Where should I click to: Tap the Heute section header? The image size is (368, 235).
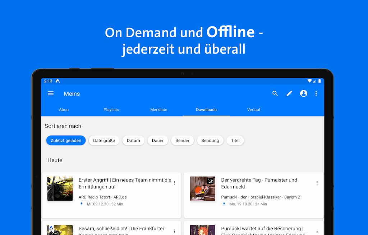click(55, 160)
